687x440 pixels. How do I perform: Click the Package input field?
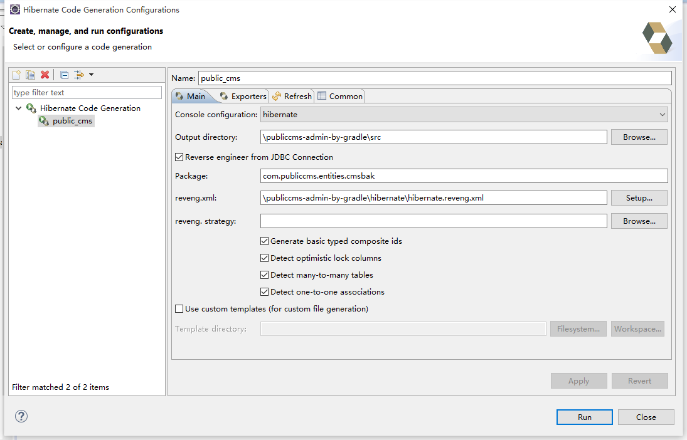point(464,176)
